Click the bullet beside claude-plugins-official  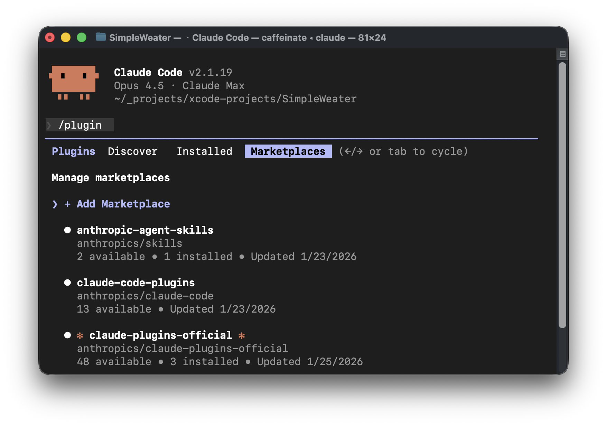tap(67, 335)
